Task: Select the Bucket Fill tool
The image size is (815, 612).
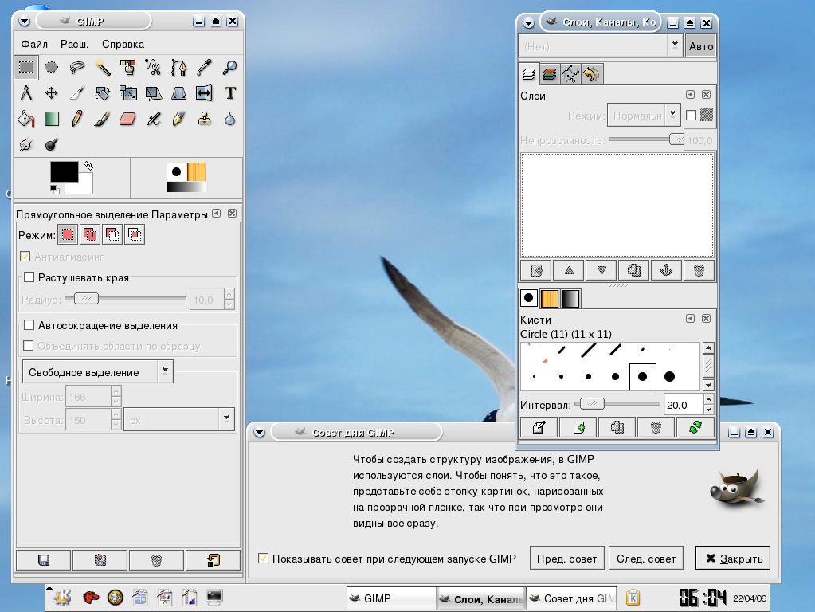Action: click(x=26, y=119)
